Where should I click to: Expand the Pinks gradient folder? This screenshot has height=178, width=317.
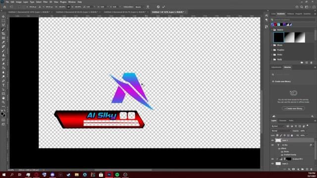pyautogui.click(x=272, y=55)
